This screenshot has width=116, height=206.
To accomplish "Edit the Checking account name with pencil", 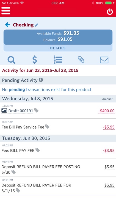I will point(37,25).
